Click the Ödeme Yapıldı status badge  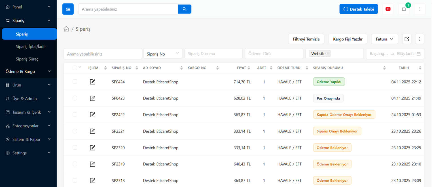(x=329, y=82)
